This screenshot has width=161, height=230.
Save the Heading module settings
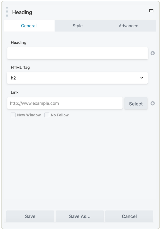[30, 216]
